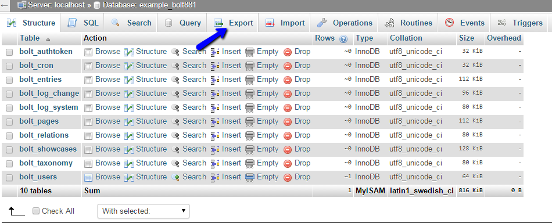Viewport: 552px width, 223px height.
Task: Click the Browse icon for bolt_users
Action: click(88, 178)
